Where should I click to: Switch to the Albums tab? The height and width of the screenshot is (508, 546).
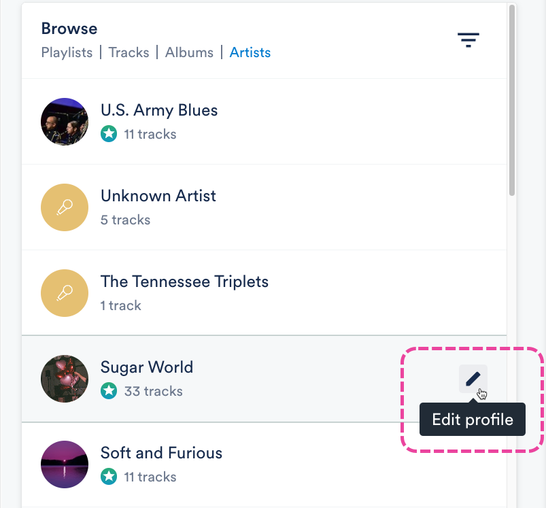[x=189, y=52]
